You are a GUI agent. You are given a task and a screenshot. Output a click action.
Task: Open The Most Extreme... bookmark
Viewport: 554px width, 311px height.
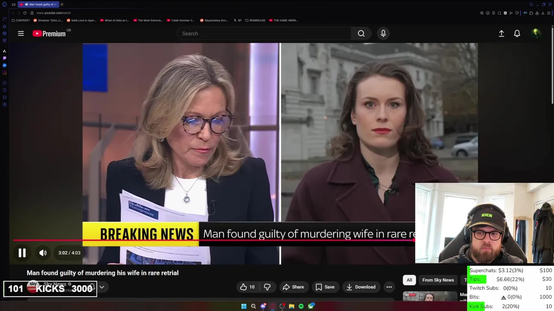[148, 20]
